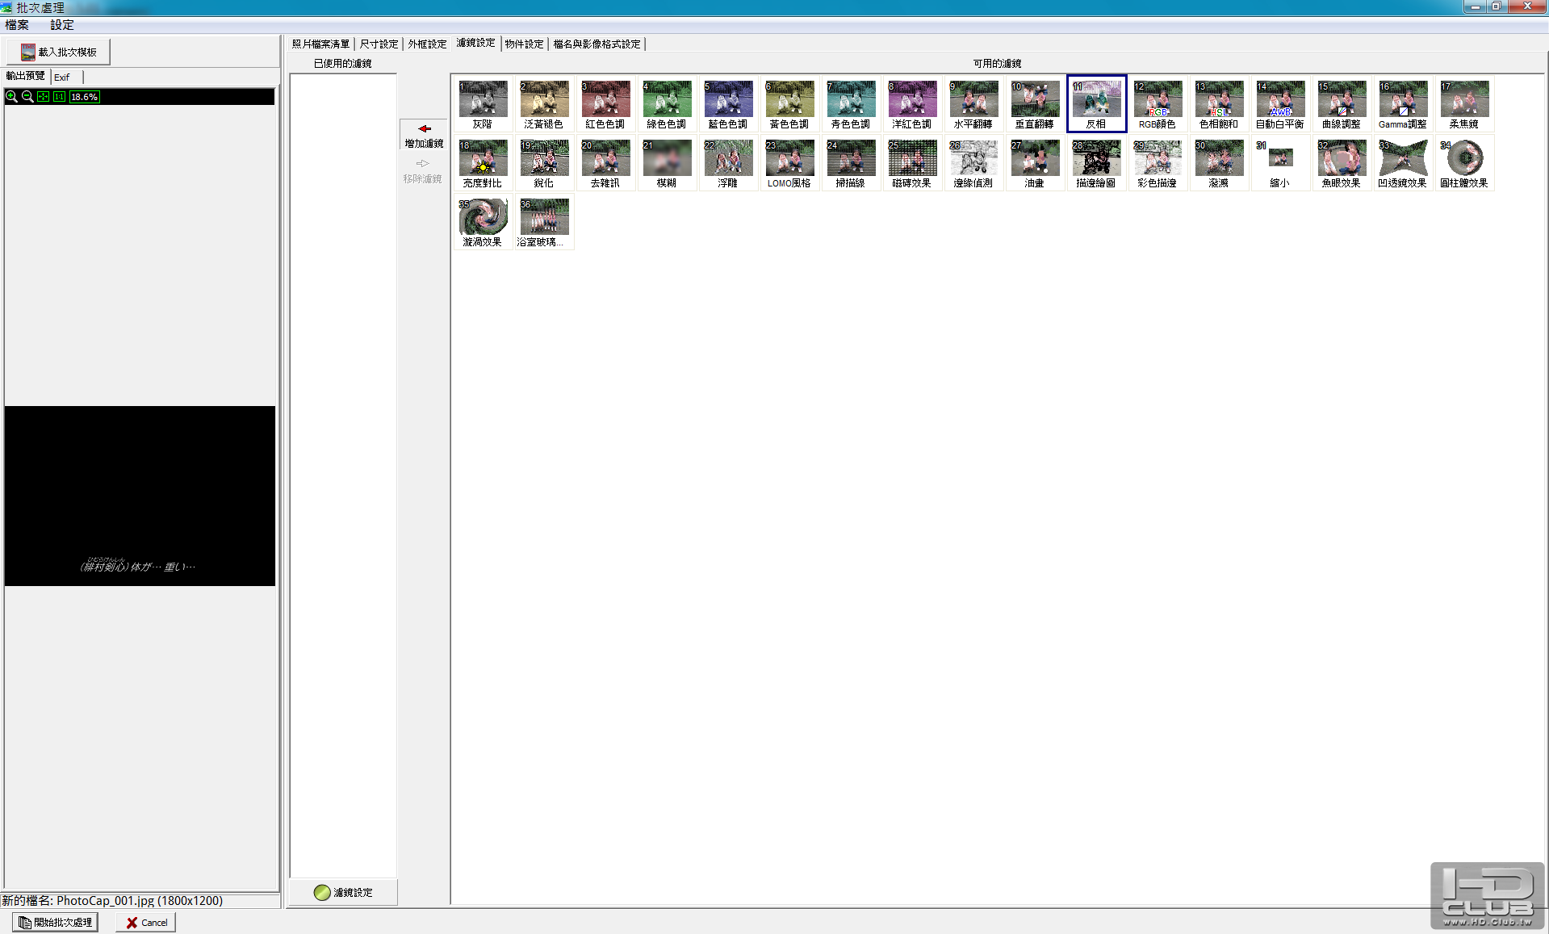
Task: Switch to the 外框設定 tab
Action: coord(428,44)
